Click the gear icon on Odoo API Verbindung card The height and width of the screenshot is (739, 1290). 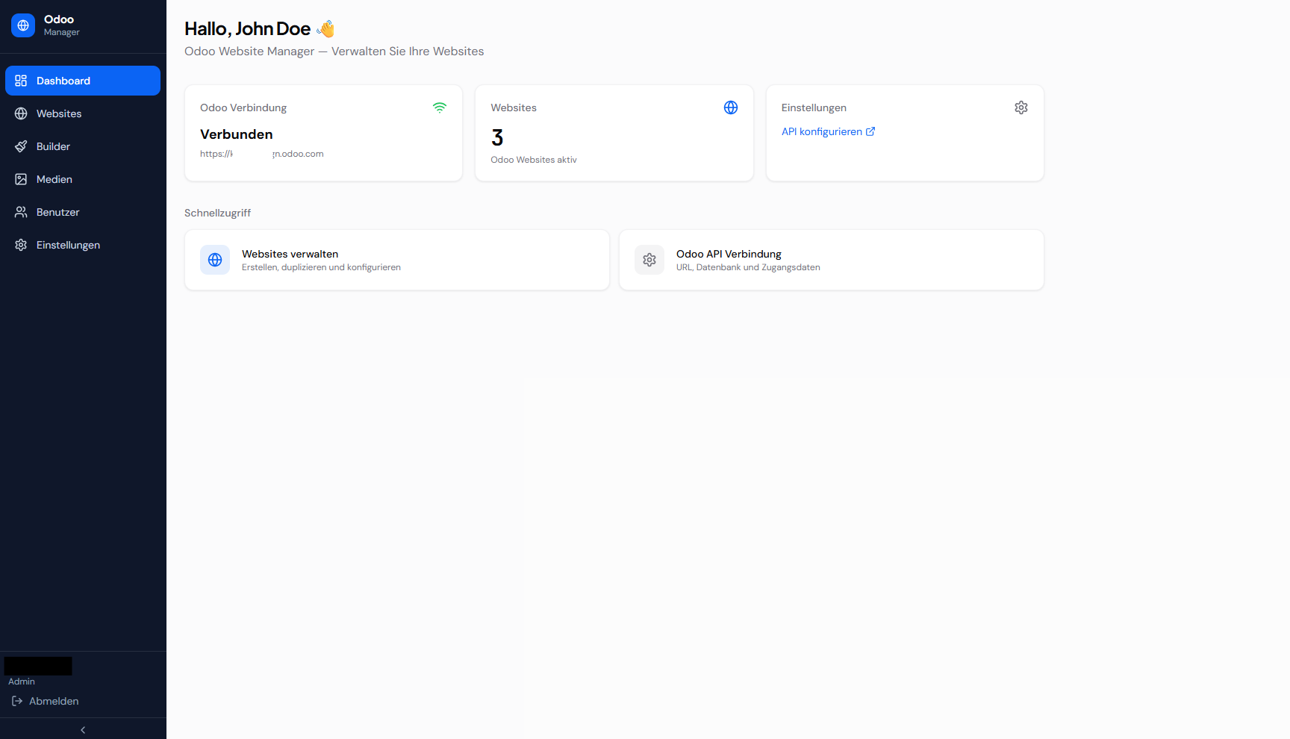tap(649, 260)
